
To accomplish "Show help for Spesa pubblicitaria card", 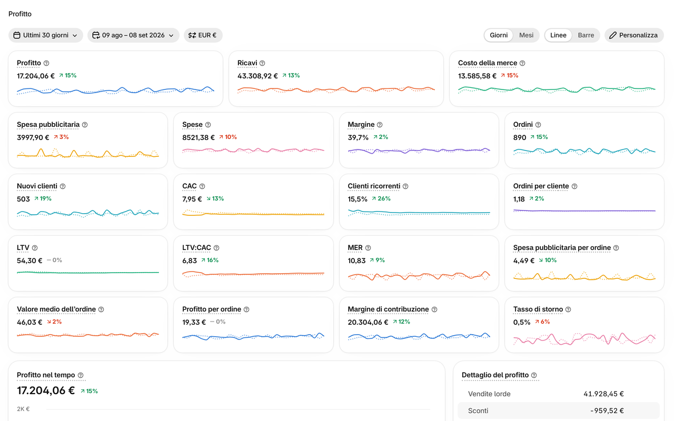I will click(85, 125).
